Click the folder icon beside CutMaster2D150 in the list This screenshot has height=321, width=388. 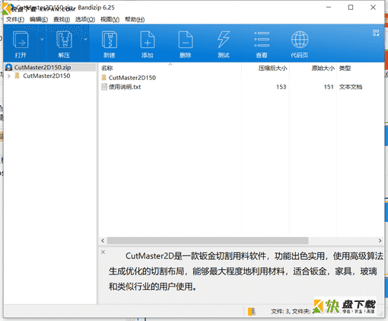[103, 78]
